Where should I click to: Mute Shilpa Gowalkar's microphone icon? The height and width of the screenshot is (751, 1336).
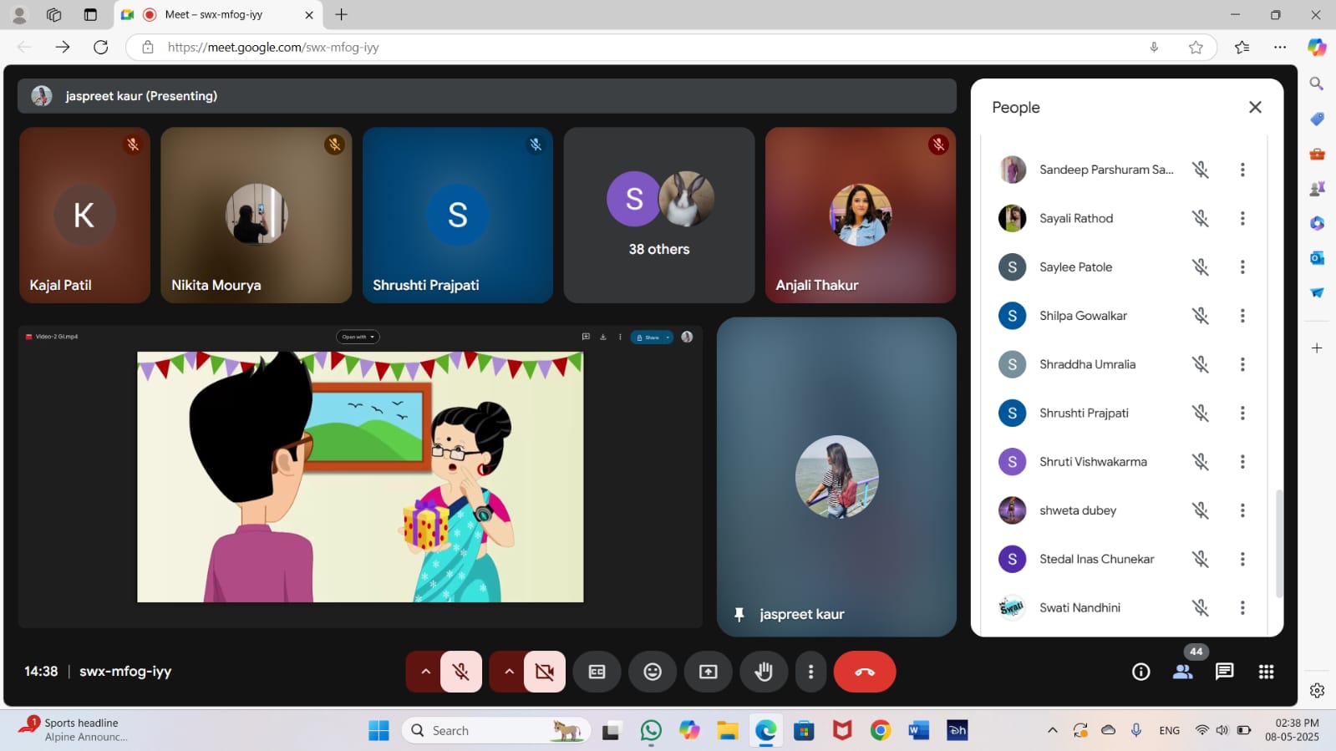click(1201, 316)
